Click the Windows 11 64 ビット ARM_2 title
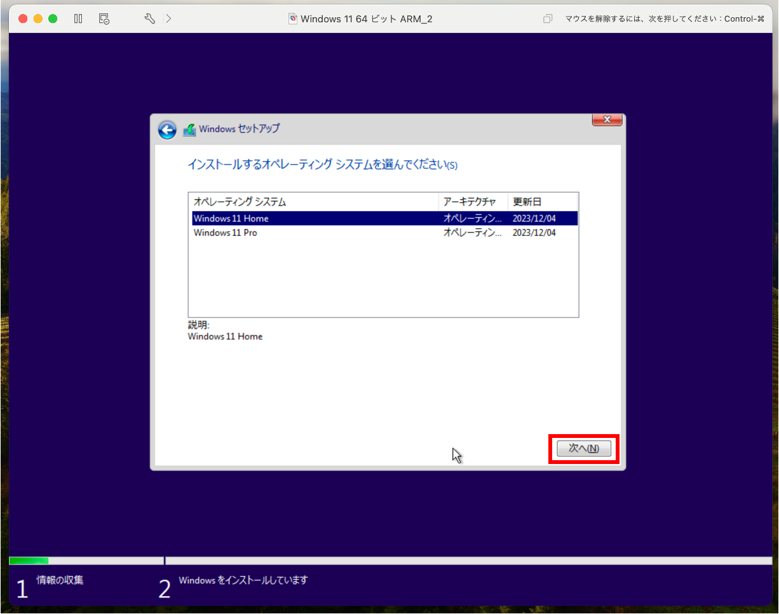779x614 pixels. coord(367,19)
